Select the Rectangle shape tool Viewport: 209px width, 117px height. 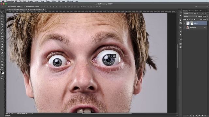(2, 61)
